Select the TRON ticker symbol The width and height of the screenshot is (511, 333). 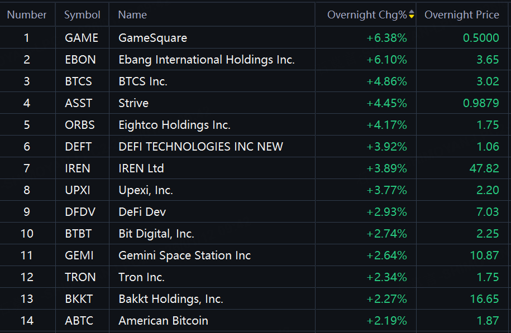click(x=80, y=277)
